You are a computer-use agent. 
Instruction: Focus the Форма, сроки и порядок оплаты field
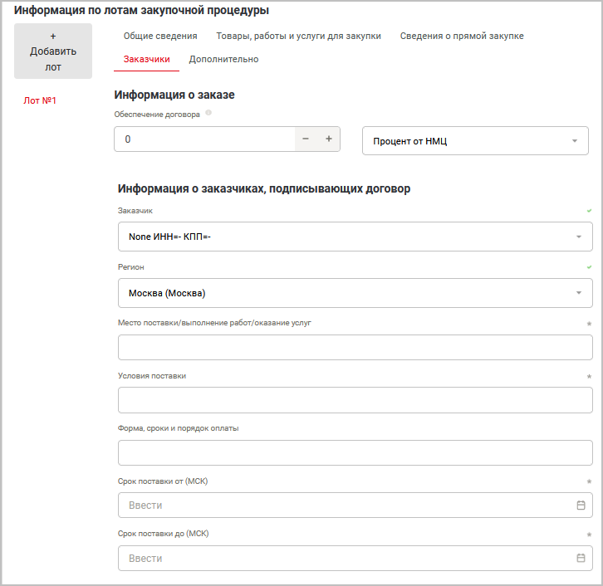[x=355, y=453]
